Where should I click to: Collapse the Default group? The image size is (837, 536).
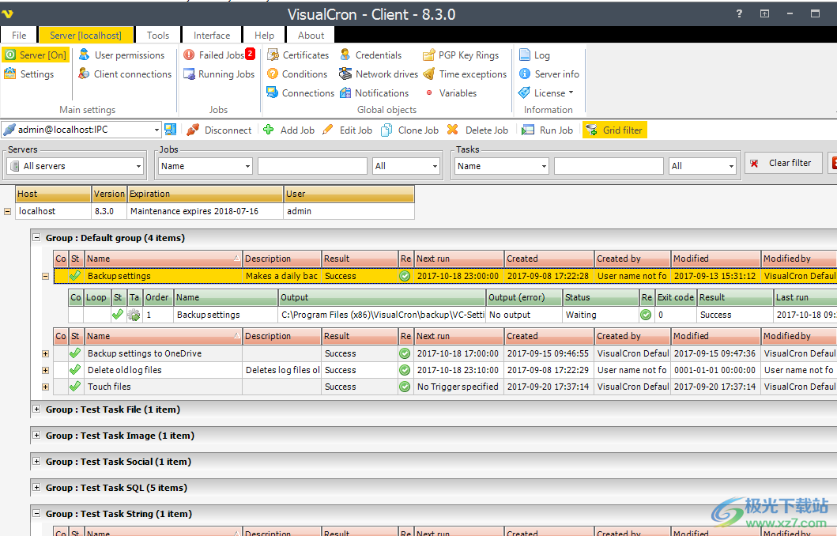click(x=36, y=238)
